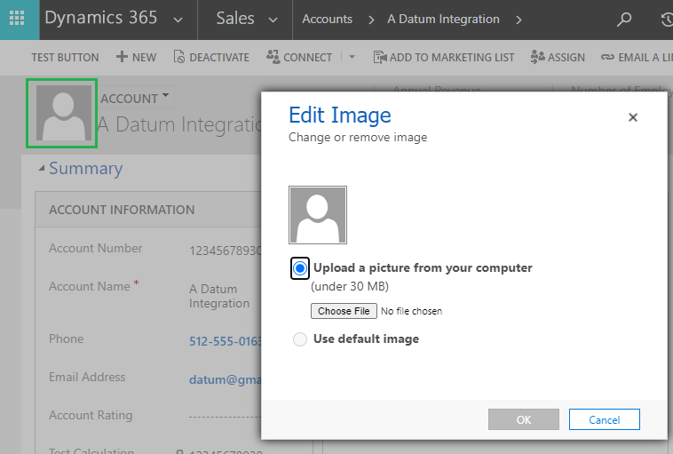Select Use default image option
Image resolution: width=673 pixels, height=454 pixels.
coord(300,339)
